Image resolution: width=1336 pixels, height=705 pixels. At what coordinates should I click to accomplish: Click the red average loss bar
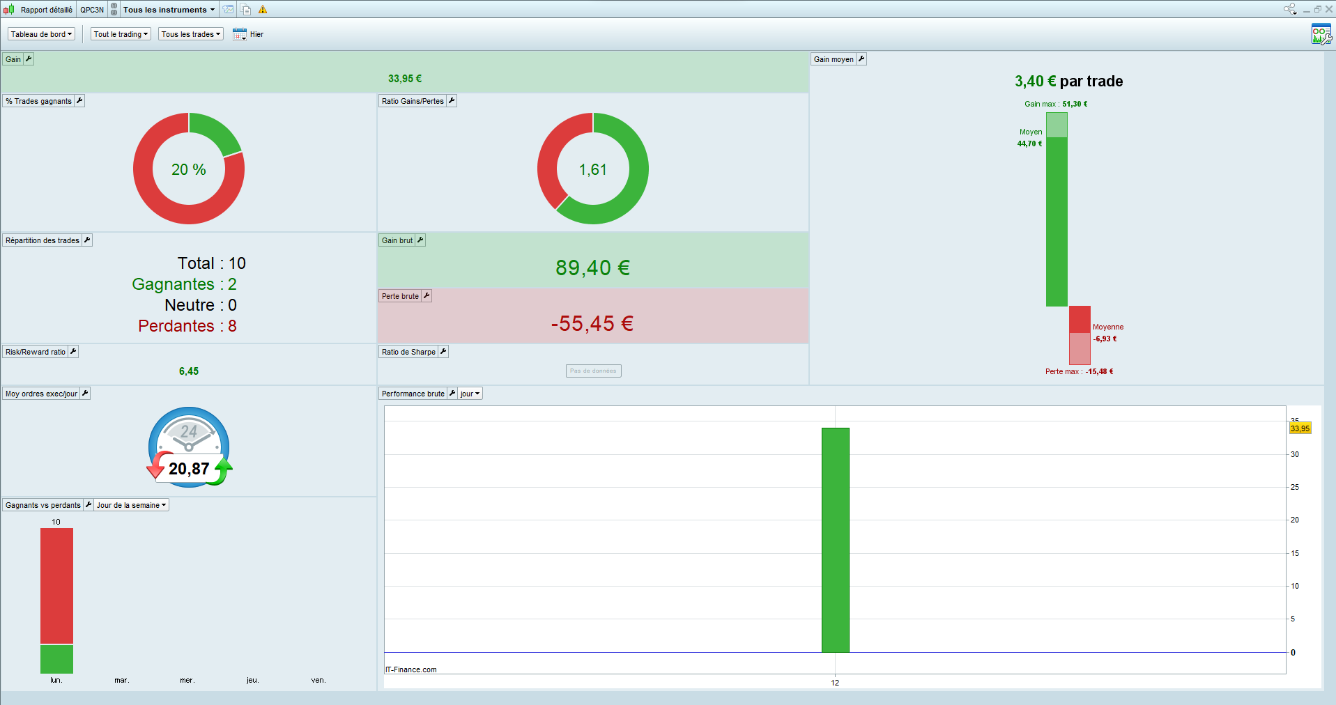click(x=1080, y=320)
